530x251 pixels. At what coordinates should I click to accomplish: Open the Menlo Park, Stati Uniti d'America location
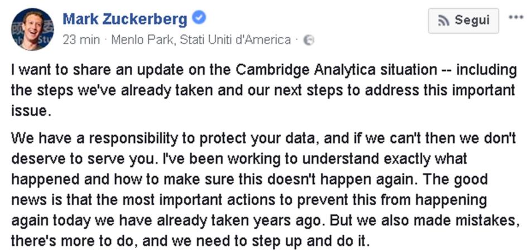coord(201,40)
